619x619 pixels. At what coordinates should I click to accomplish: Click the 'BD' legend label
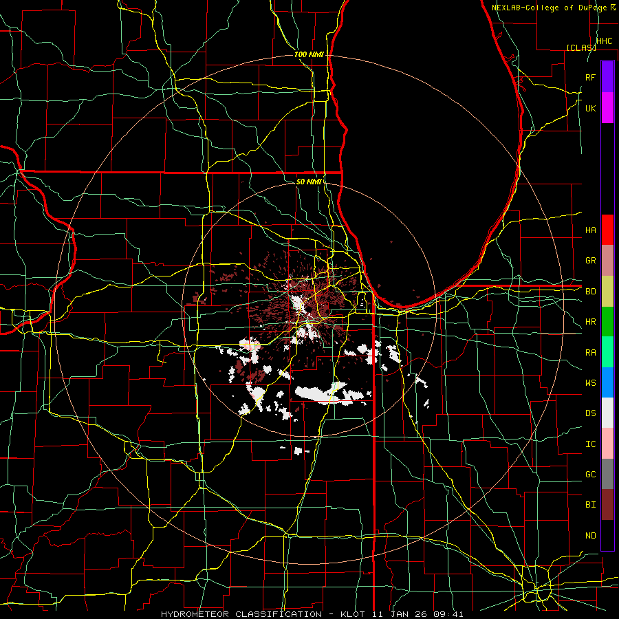pyautogui.click(x=590, y=292)
